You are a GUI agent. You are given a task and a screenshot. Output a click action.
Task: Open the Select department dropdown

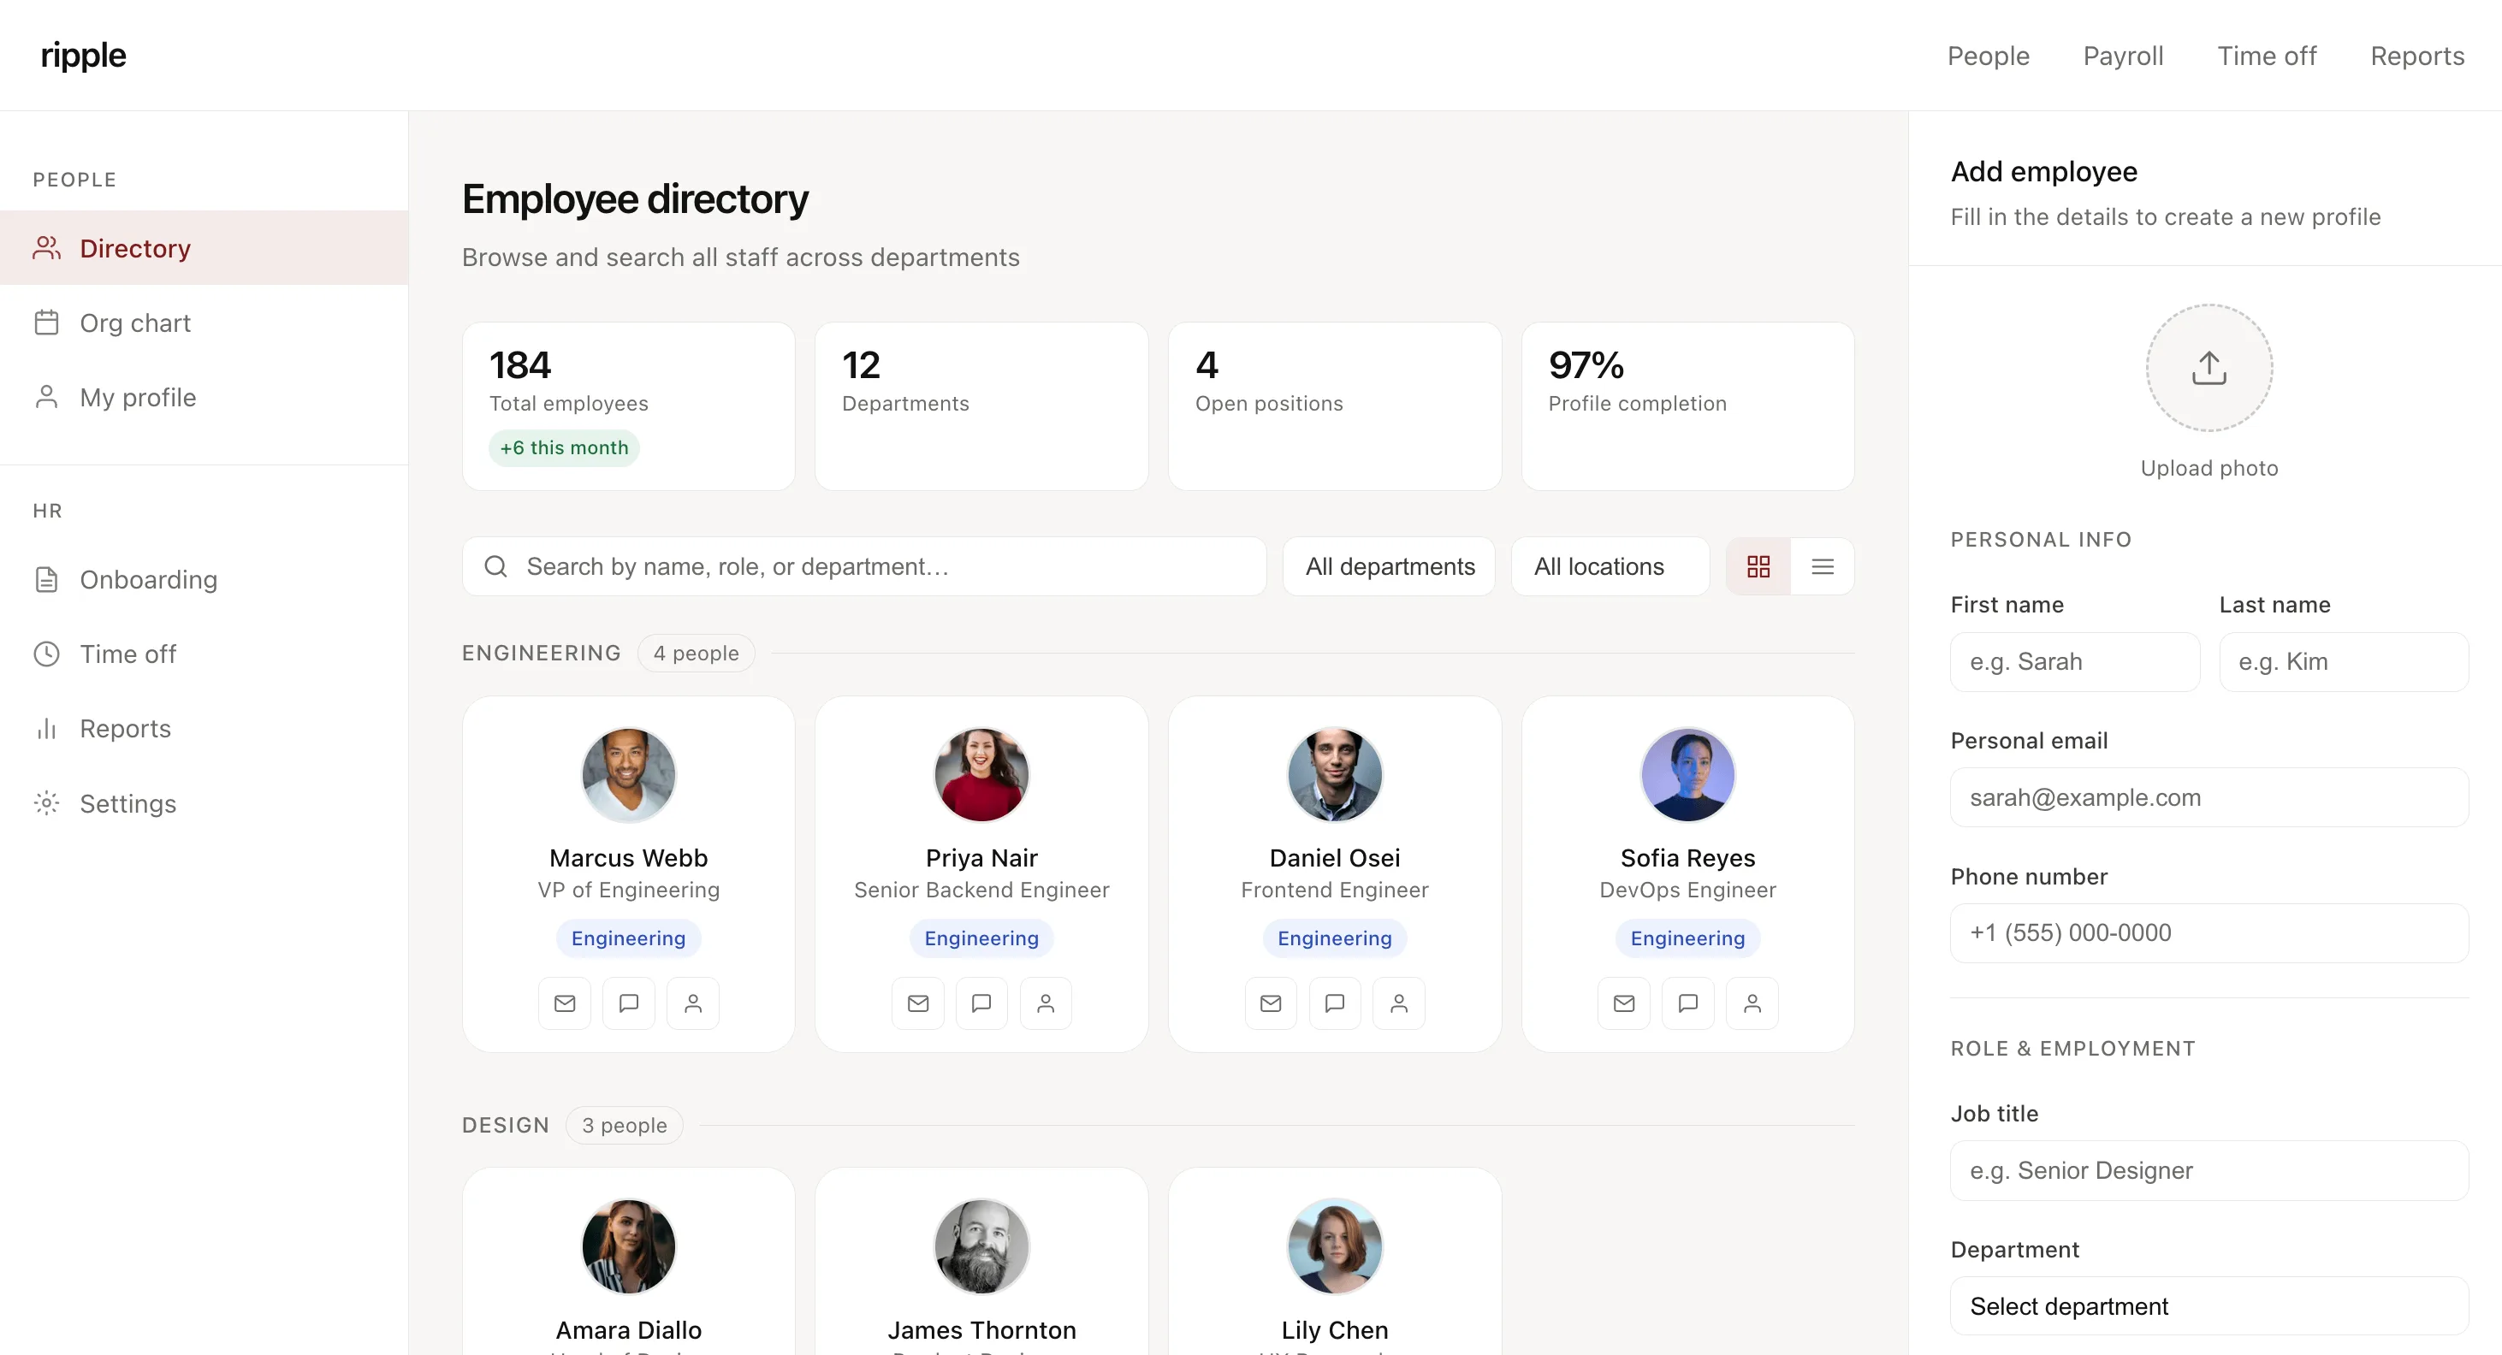coord(2209,1305)
